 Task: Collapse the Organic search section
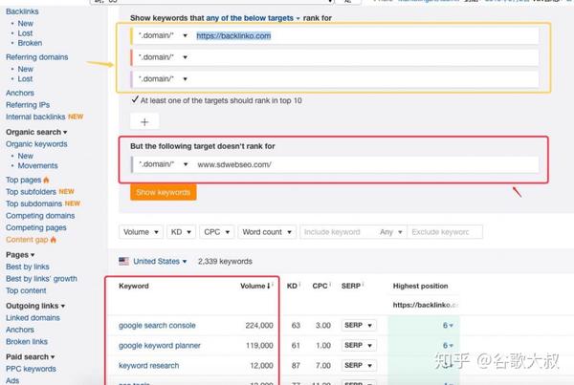tap(36, 132)
